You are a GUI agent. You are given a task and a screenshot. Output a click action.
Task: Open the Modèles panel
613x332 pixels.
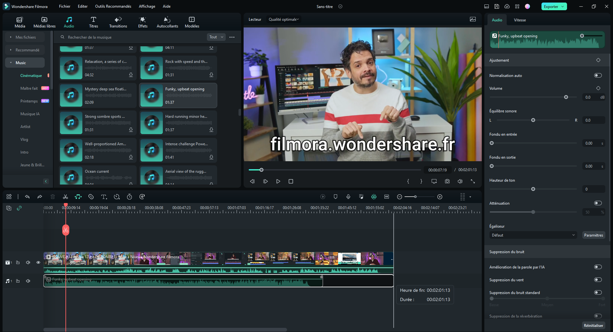pos(192,22)
